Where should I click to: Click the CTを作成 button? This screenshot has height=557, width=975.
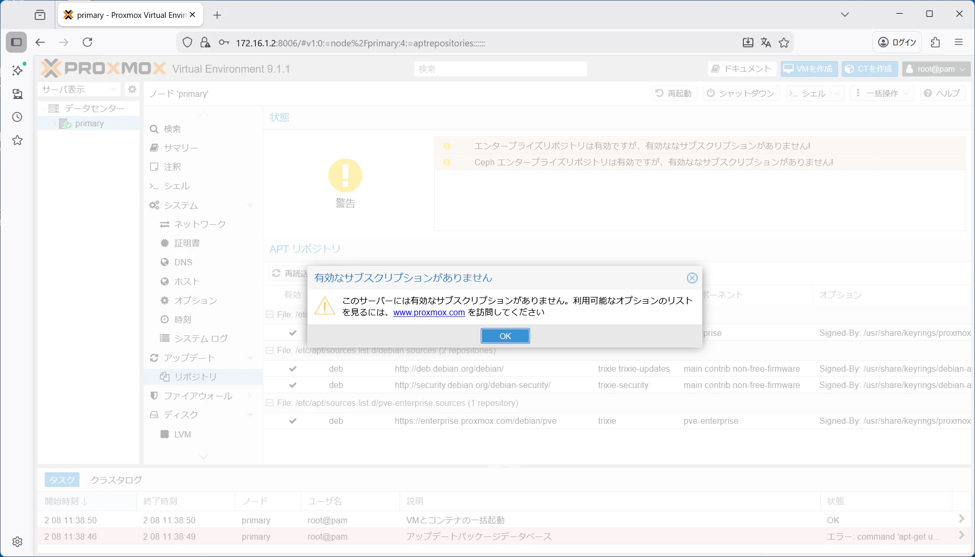[870, 69]
